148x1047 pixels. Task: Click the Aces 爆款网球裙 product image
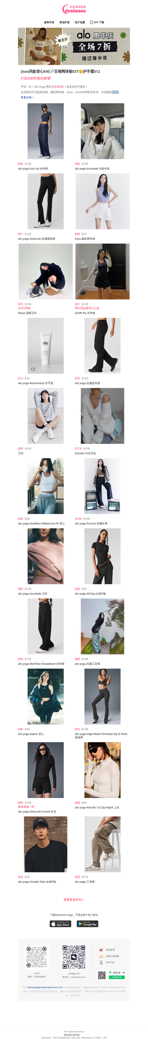102,202
